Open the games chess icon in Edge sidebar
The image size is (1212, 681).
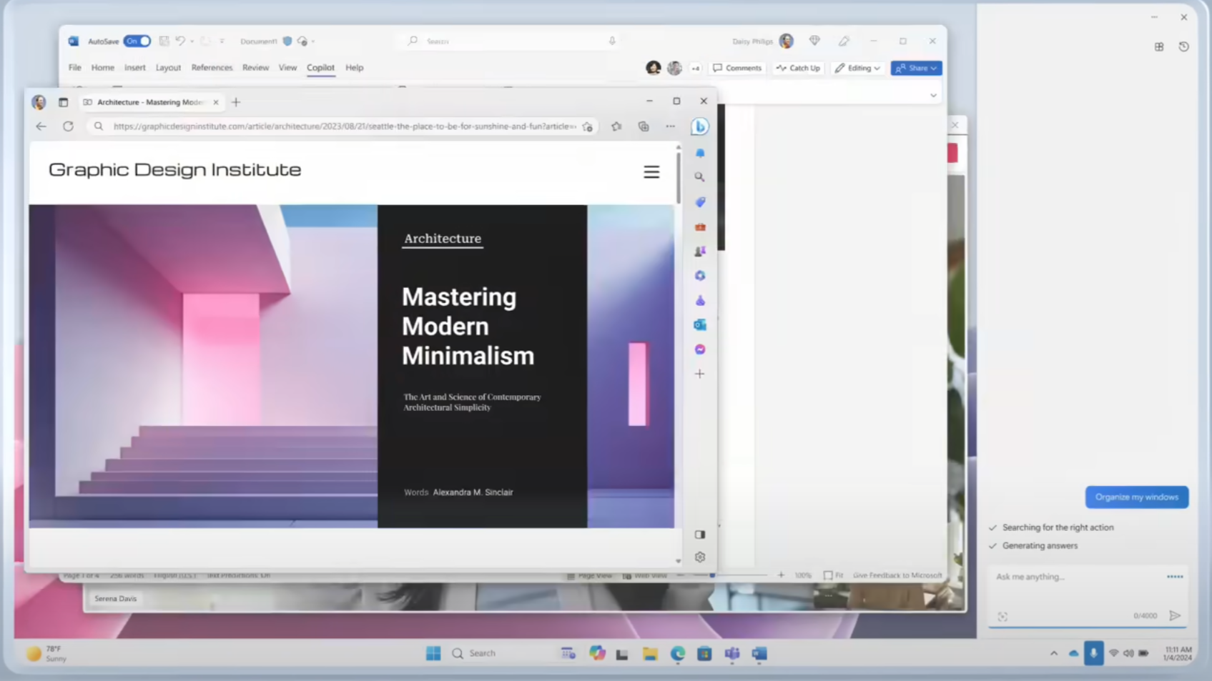[x=700, y=251]
